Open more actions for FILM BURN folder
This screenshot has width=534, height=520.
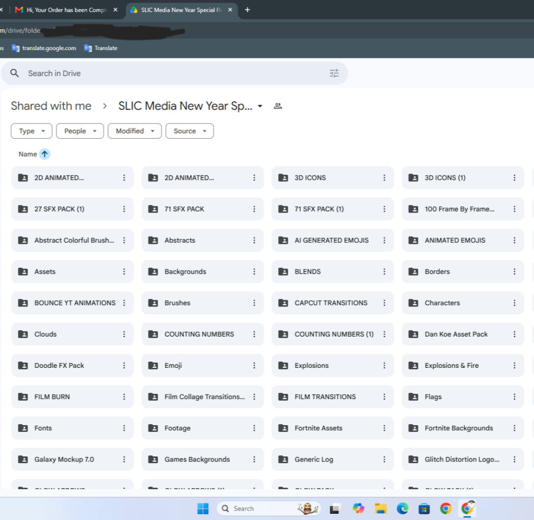[x=124, y=397]
